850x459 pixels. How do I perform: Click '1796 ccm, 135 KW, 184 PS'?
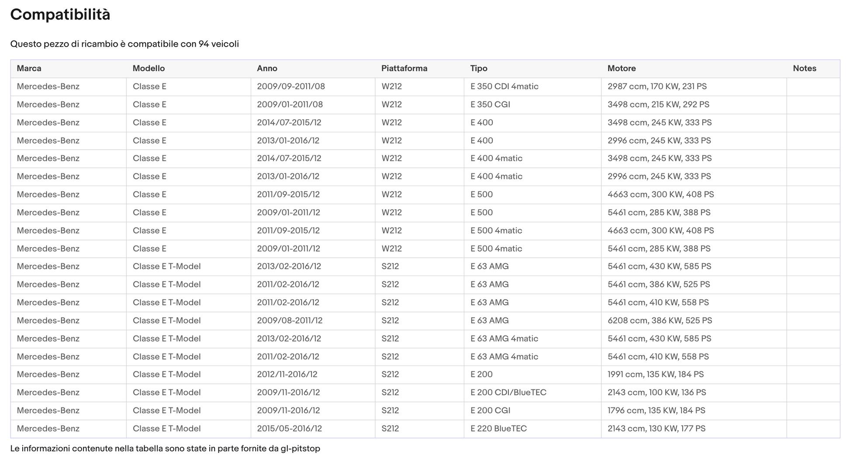tap(656, 411)
